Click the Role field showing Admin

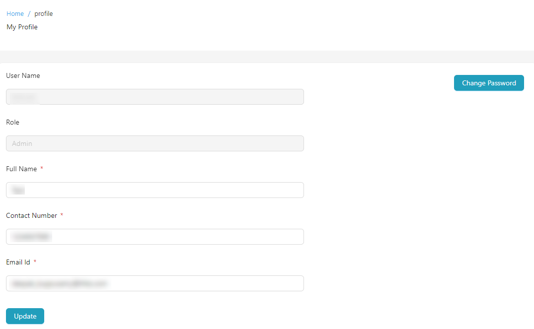pyautogui.click(x=154, y=143)
